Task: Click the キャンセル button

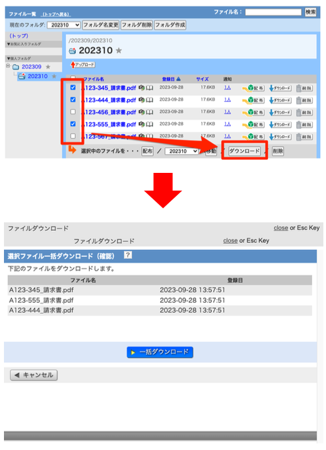Action: [34, 375]
